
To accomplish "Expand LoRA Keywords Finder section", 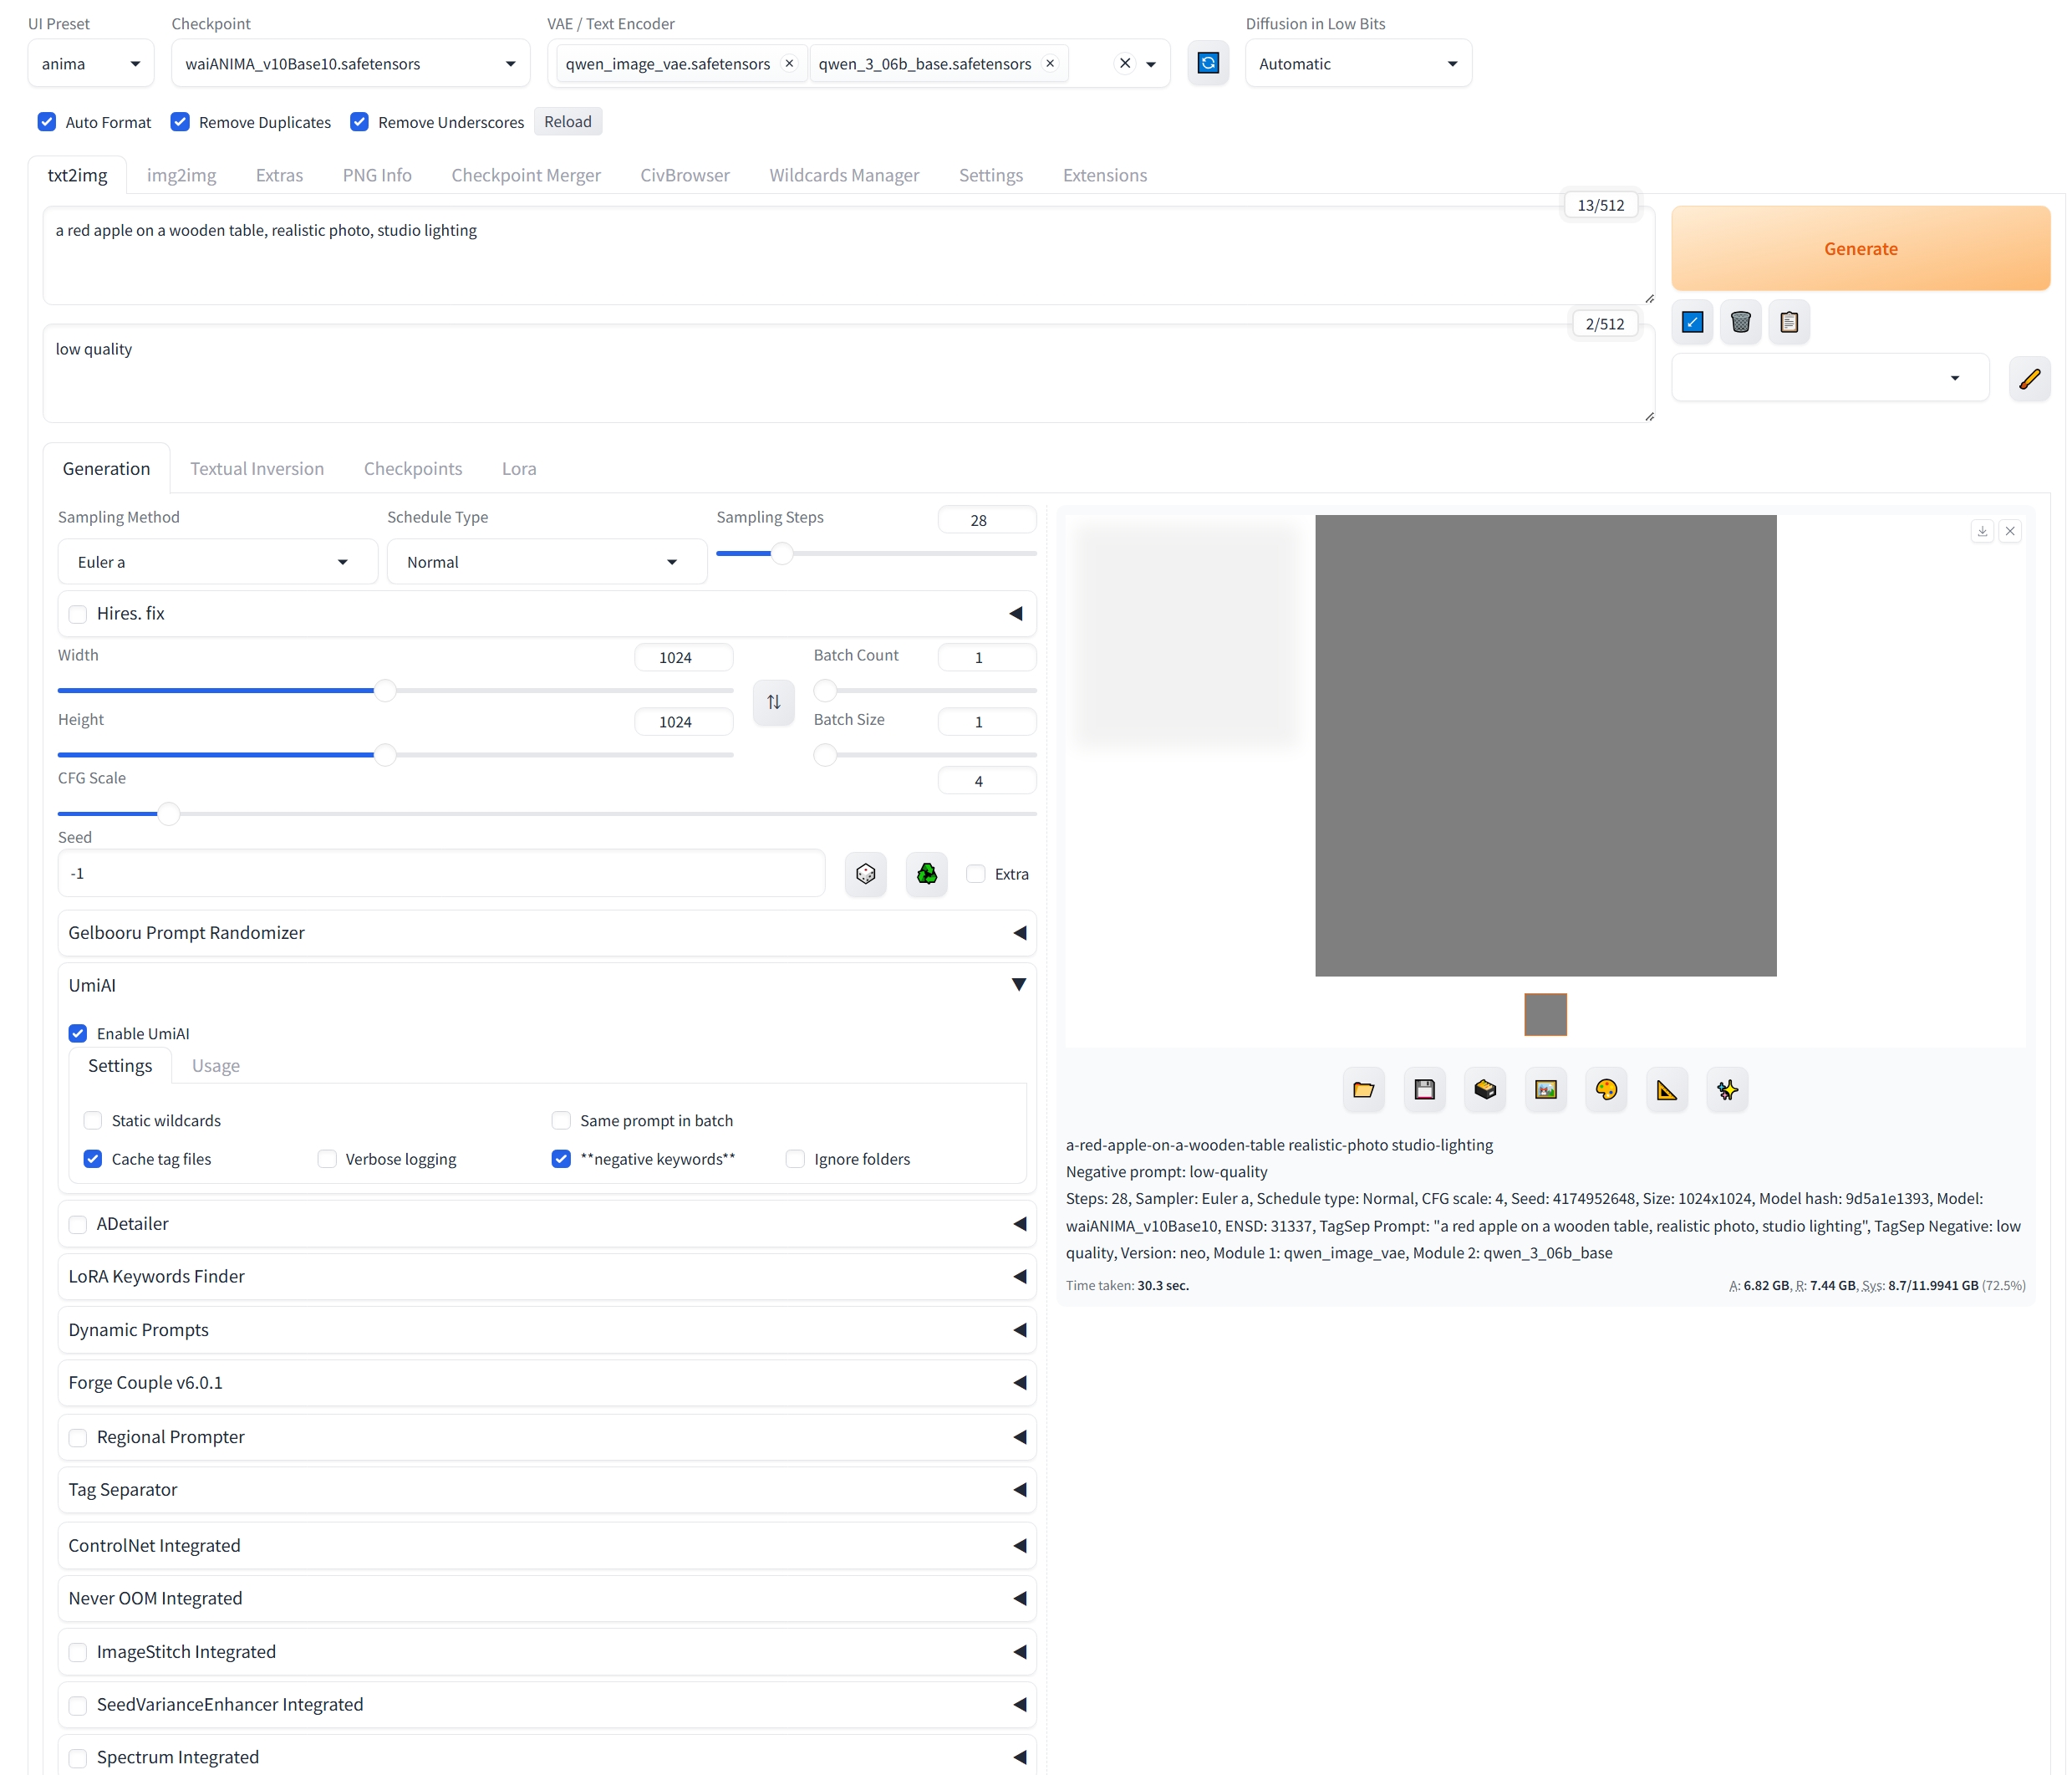I will coord(547,1277).
